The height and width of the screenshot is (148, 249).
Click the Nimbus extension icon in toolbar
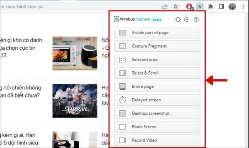pos(200,6)
